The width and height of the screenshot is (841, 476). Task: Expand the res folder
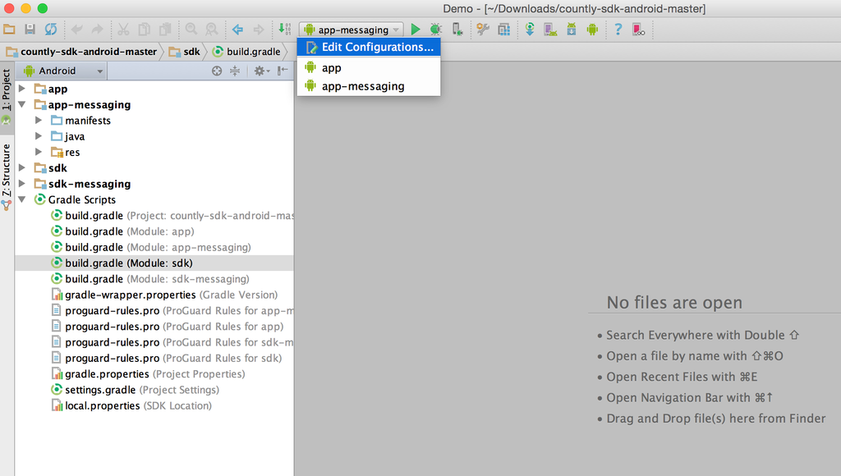click(x=39, y=152)
